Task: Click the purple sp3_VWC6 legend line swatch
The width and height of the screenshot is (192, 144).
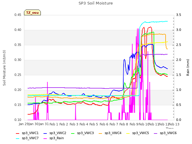Action: [156, 133]
